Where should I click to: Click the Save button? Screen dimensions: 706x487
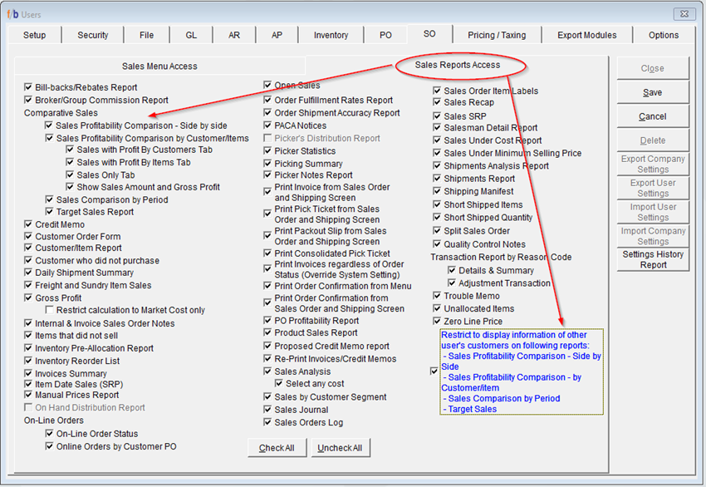point(652,92)
